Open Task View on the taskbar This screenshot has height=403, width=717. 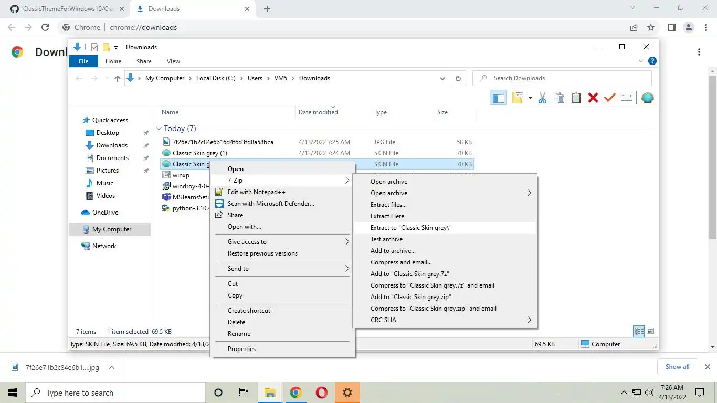(x=244, y=393)
